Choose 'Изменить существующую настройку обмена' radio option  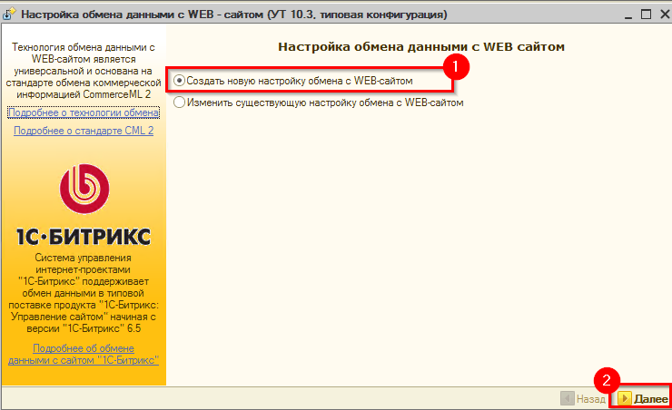pos(179,103)
